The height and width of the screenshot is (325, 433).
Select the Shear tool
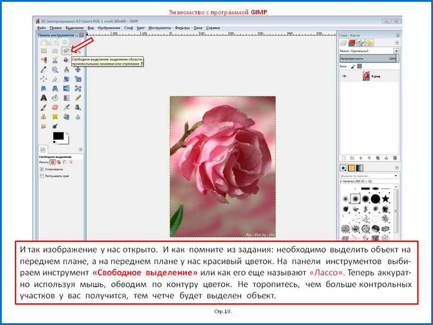click(x=44, y=89)
